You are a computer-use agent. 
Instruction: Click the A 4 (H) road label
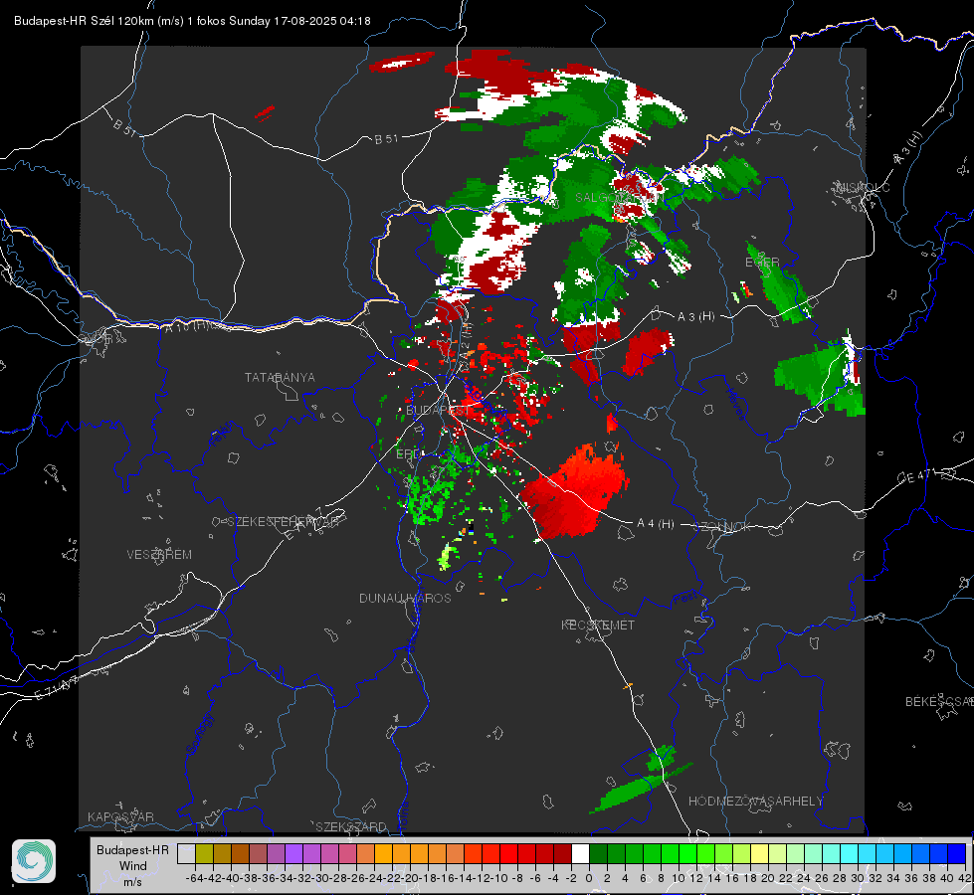656,524
